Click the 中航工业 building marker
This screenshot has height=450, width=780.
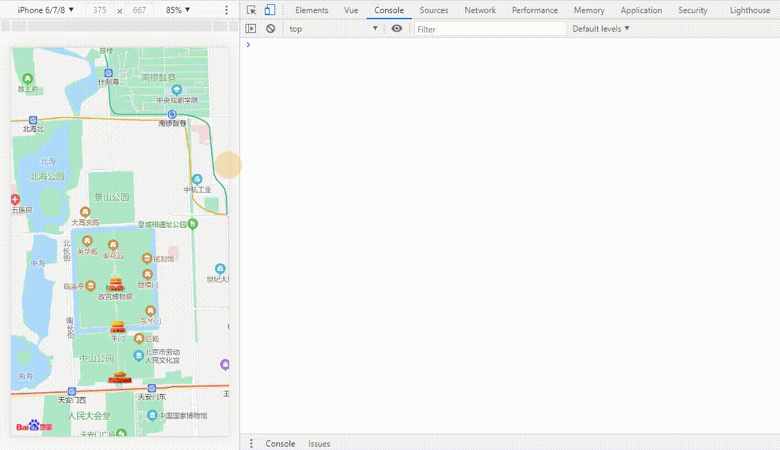[x=197, y=179]
